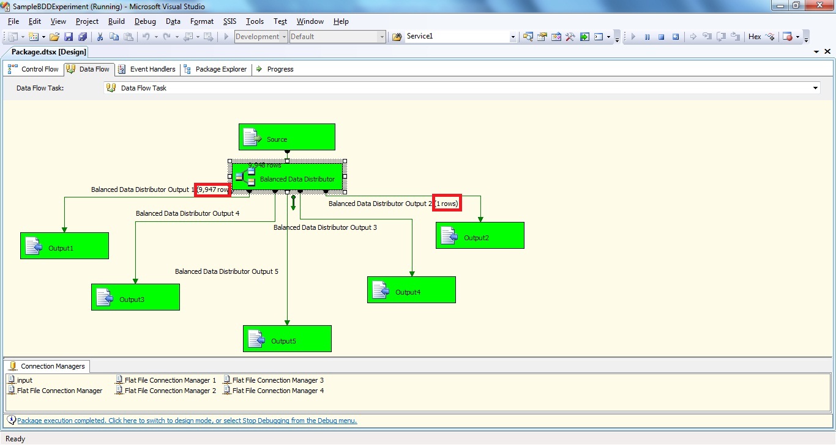Click the Step Over debug icon
836x445 pixels.
(722, 37)
